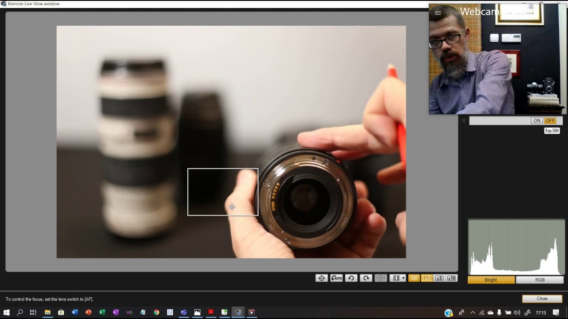Open Task View on the taskbar
The image size is (568, 319).
(33, 312)
